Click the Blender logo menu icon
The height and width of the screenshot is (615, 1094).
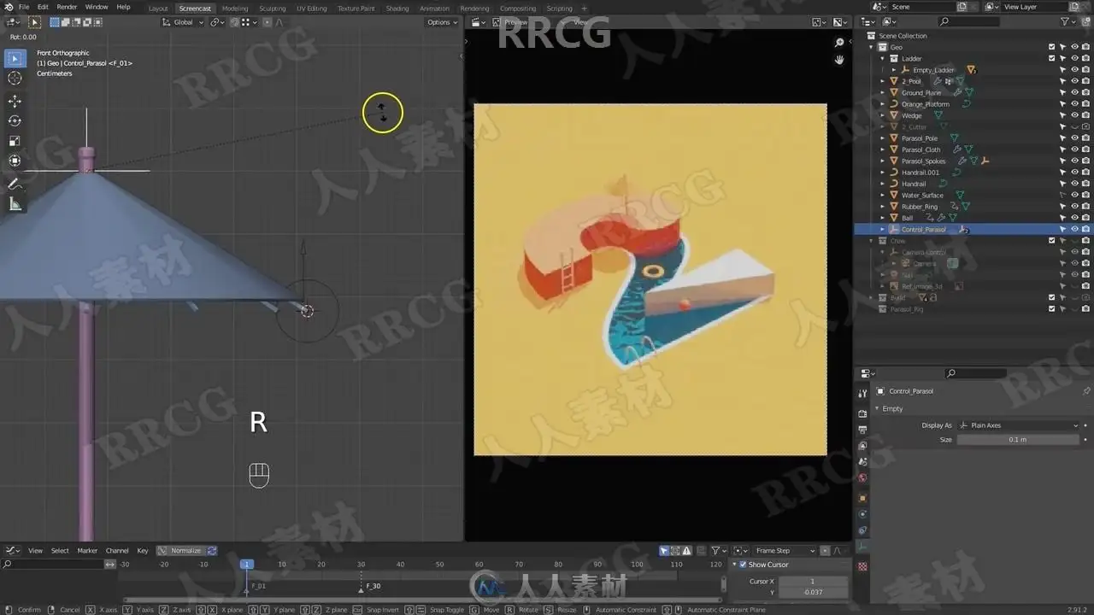pos(9,7)
